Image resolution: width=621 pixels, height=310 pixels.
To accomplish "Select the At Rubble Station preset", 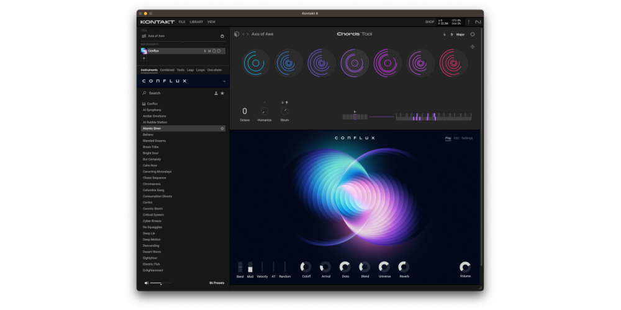I will (x=155, y=122).
